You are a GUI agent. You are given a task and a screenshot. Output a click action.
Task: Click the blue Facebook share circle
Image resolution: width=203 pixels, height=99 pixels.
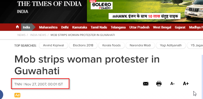(1, 95)
